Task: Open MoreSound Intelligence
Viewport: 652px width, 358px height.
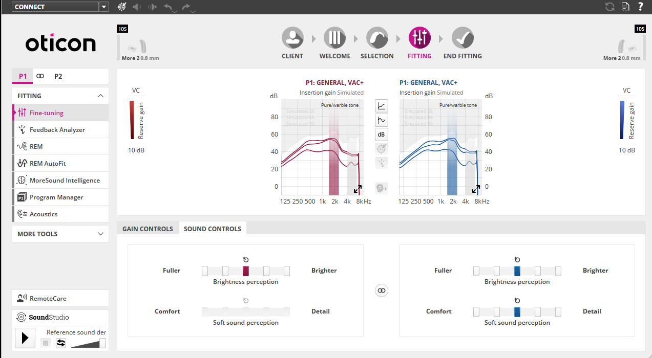Action: click(60, 180)
